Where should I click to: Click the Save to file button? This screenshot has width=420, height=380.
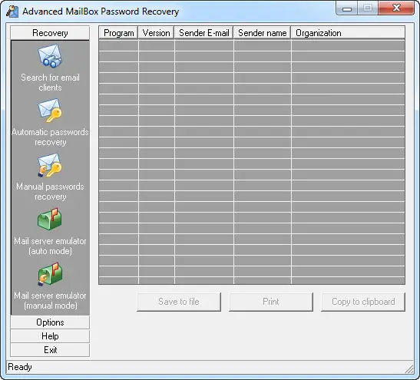pyautogui.click(x=179, y=302)
